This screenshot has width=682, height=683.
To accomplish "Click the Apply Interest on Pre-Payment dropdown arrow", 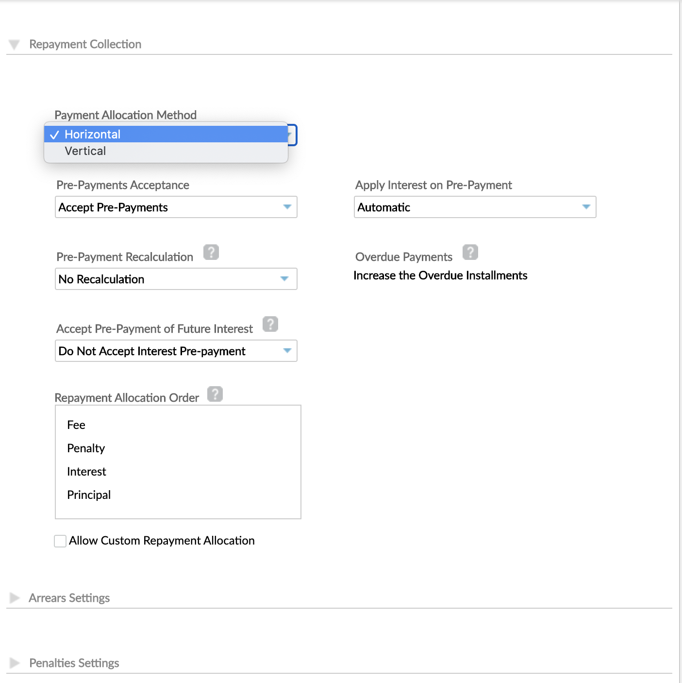I will (586, 207).
